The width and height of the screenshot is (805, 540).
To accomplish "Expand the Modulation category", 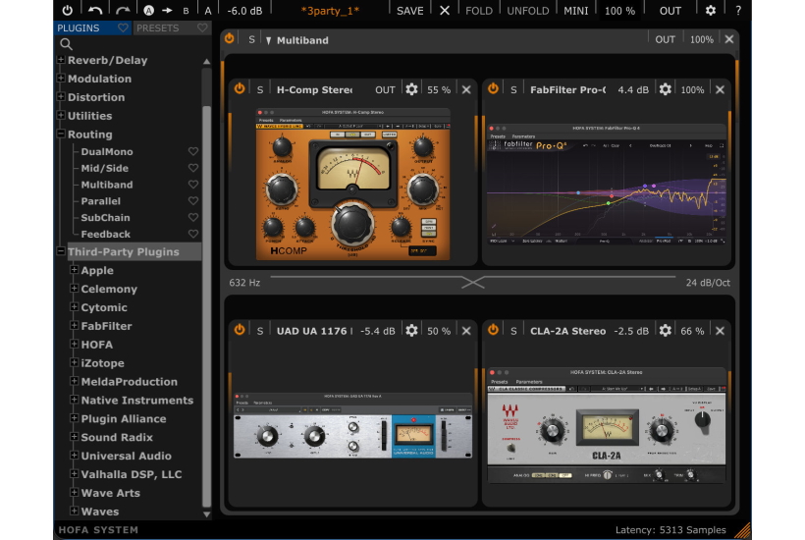I will (x=61, y=78).
